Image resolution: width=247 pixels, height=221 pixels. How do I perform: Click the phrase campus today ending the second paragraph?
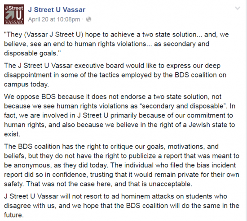pyautogui.click(x=26, y=85)
